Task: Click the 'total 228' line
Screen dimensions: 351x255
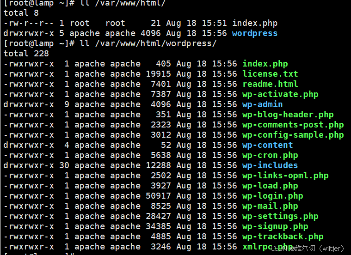Action: [26, 54]
